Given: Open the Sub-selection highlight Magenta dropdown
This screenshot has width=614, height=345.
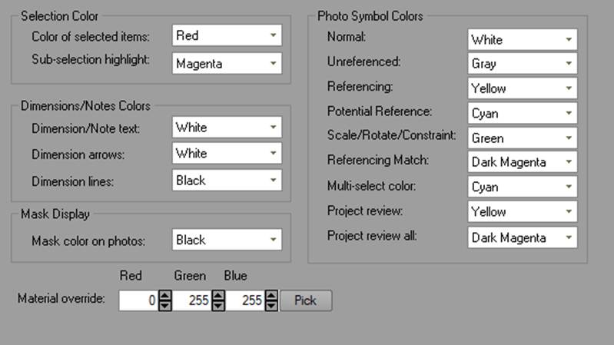Looking at the screenshot, I should click(x=227, y=64).
